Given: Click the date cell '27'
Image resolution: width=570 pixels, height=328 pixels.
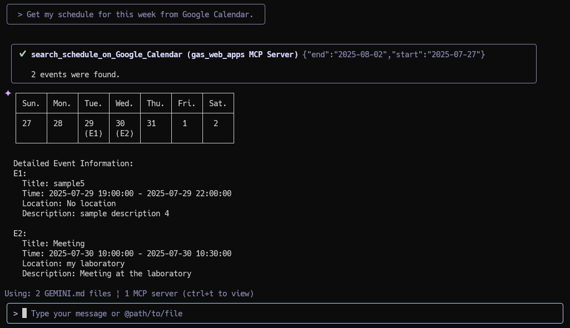Looking at the screenshot, I should [x=31, y=128].
